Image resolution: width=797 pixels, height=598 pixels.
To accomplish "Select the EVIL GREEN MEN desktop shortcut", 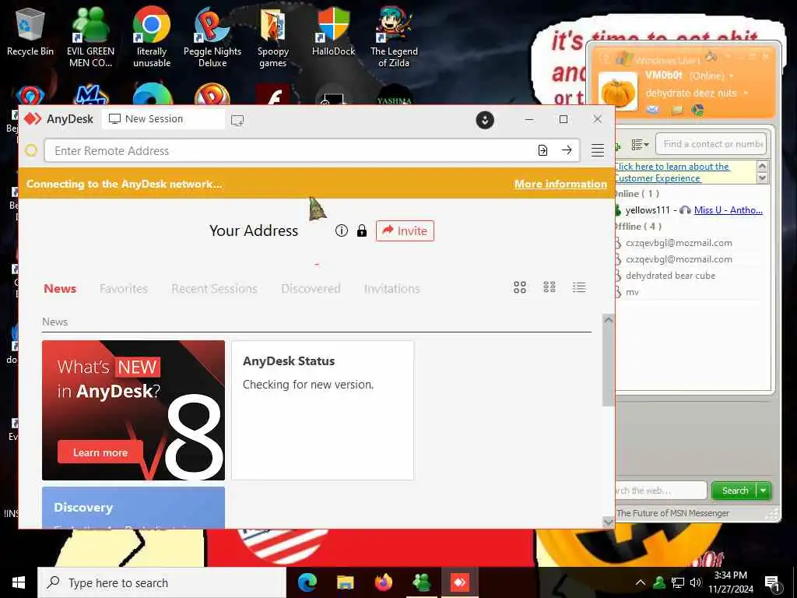I will [x=90, y=37].
